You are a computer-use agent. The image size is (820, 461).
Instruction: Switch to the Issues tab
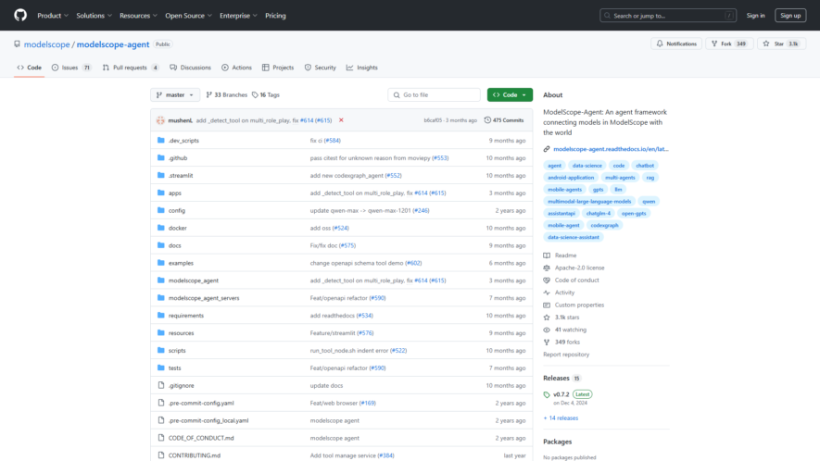pyautogui.click(x=71, y=68)
